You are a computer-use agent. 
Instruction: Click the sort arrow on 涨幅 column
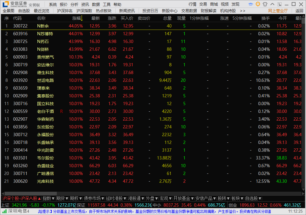(82, 18)
